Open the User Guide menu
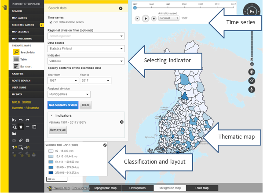Image resolution: width=263 pixels, height=193 pixels. pos(26,87)
